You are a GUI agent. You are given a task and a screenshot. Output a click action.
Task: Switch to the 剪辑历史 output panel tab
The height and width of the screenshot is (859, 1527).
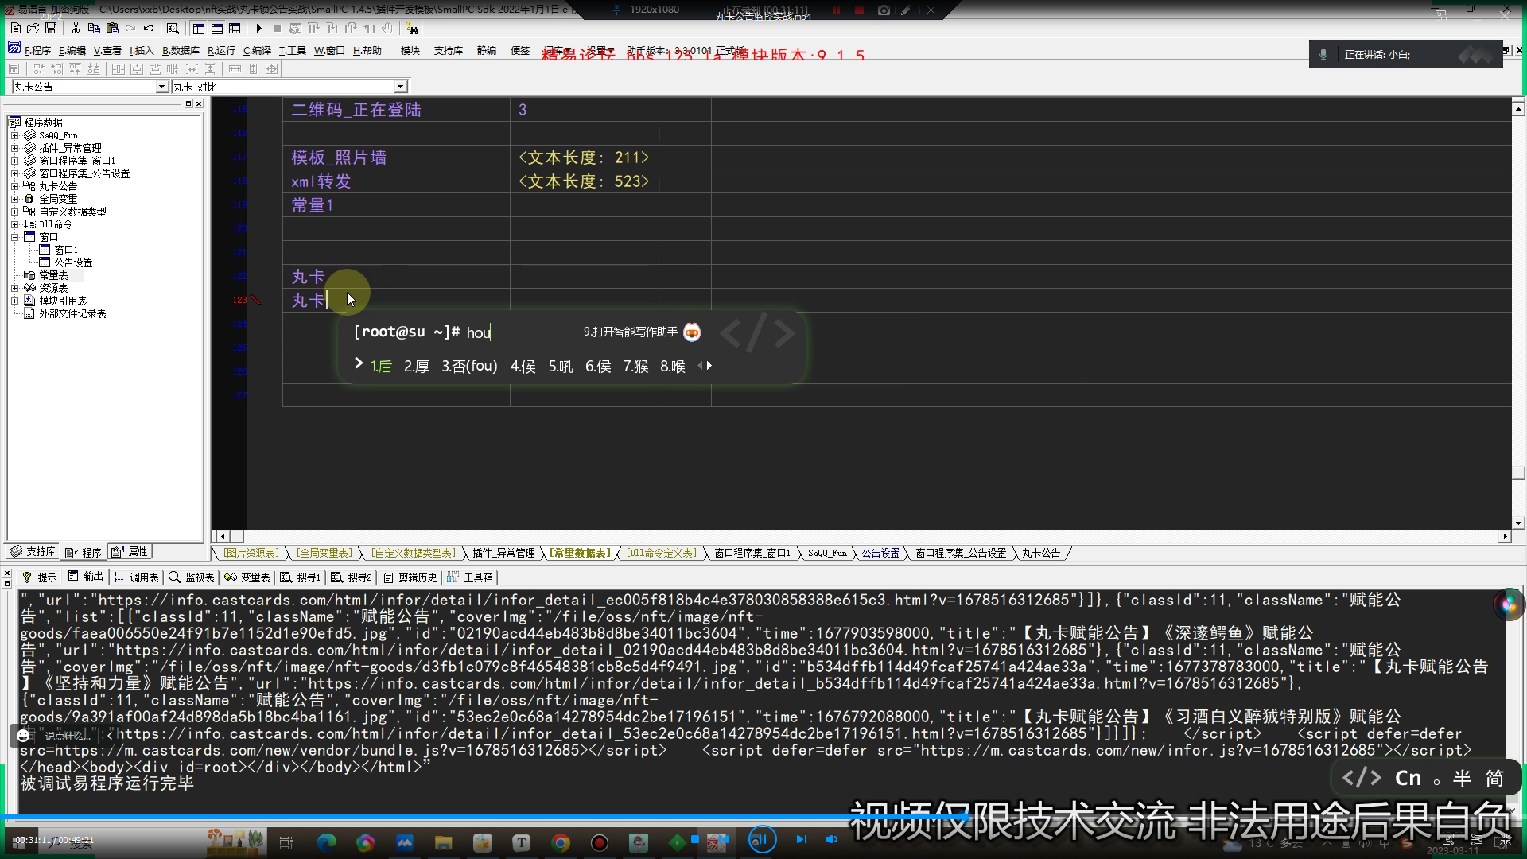pos(410,577)
